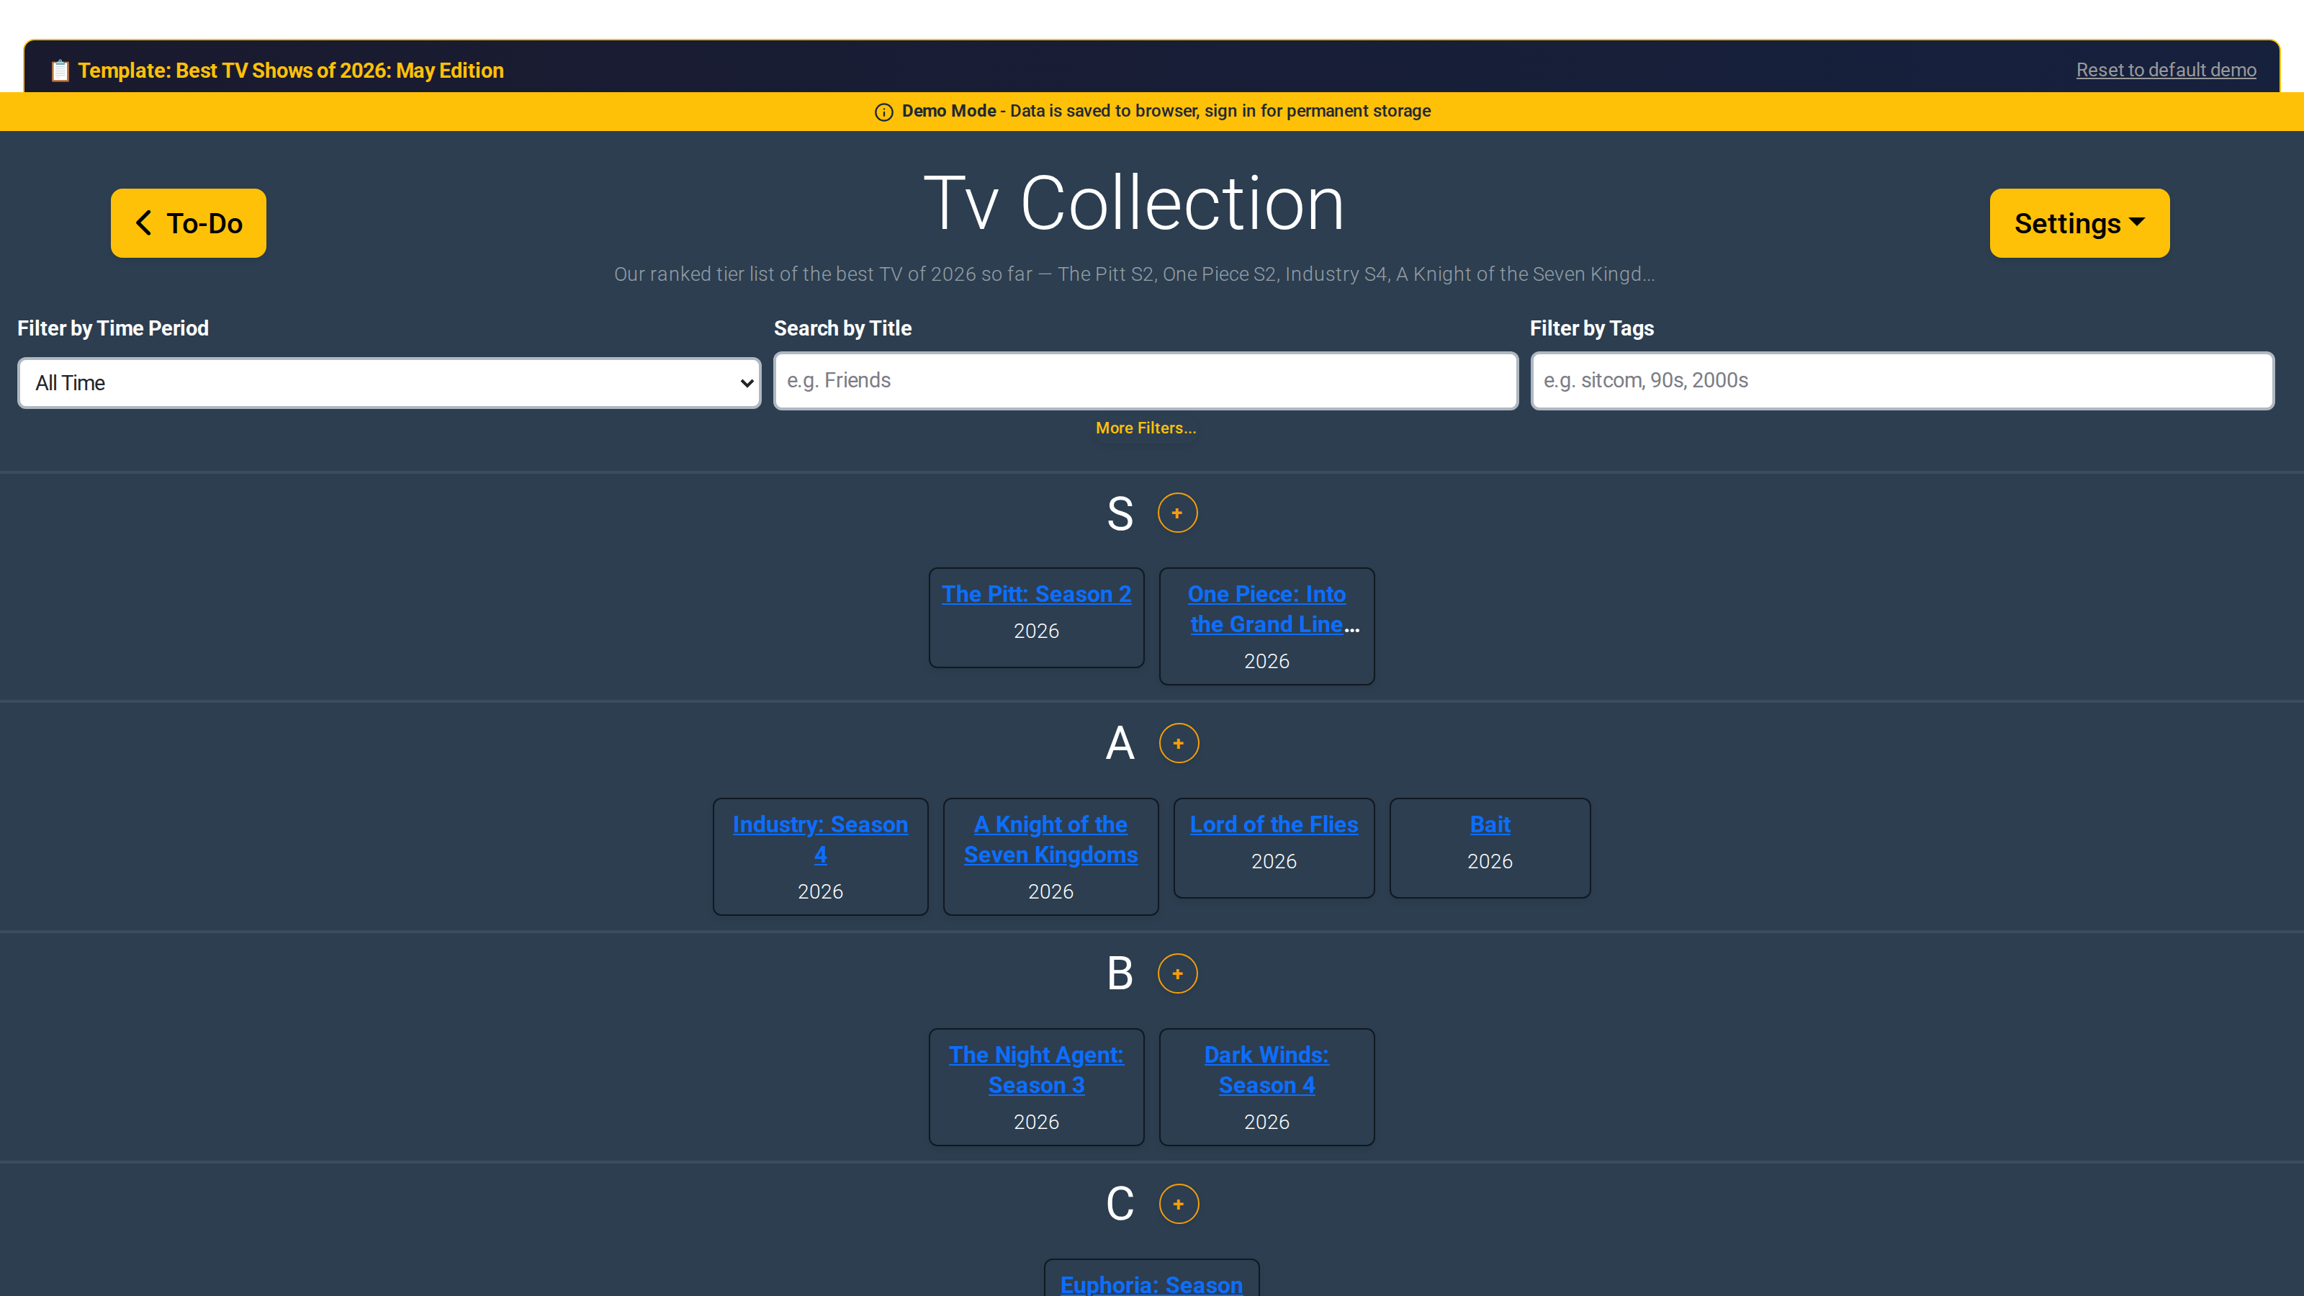This screenshot has height=1296, width=2304.
Task: Open One Piece: Into the Grand Line
Action: [1266, 609]
